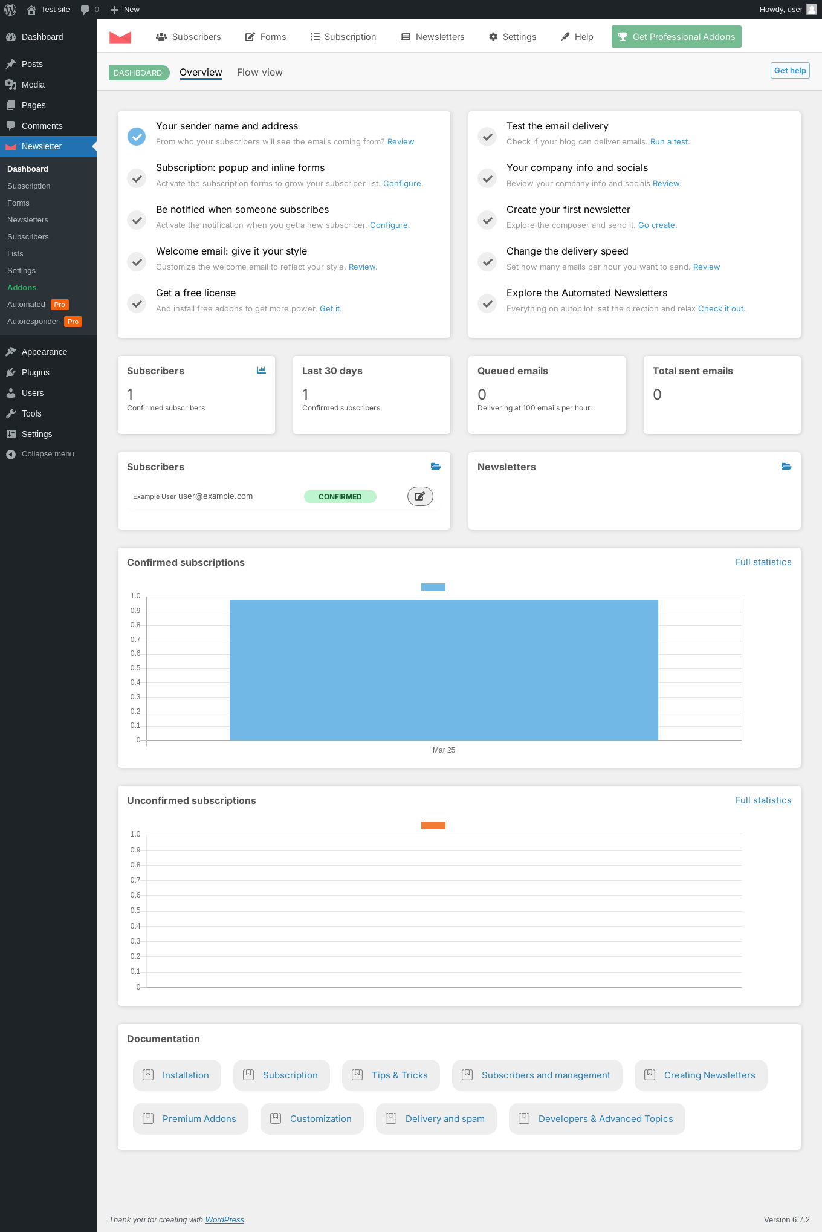
Task: Click the Newsletter plugin envelope logo
Action: coord(120,37)
